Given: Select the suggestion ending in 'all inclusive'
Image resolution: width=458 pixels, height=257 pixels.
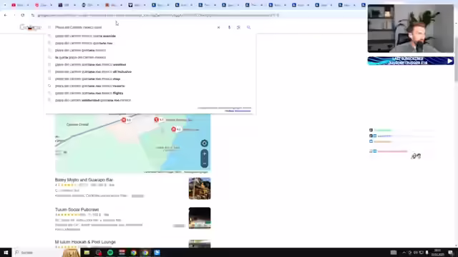Looking at the screenshot, I should click(x=93, y=71).
